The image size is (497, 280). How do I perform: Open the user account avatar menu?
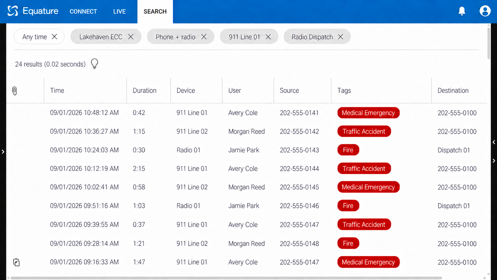click(485, 11)
